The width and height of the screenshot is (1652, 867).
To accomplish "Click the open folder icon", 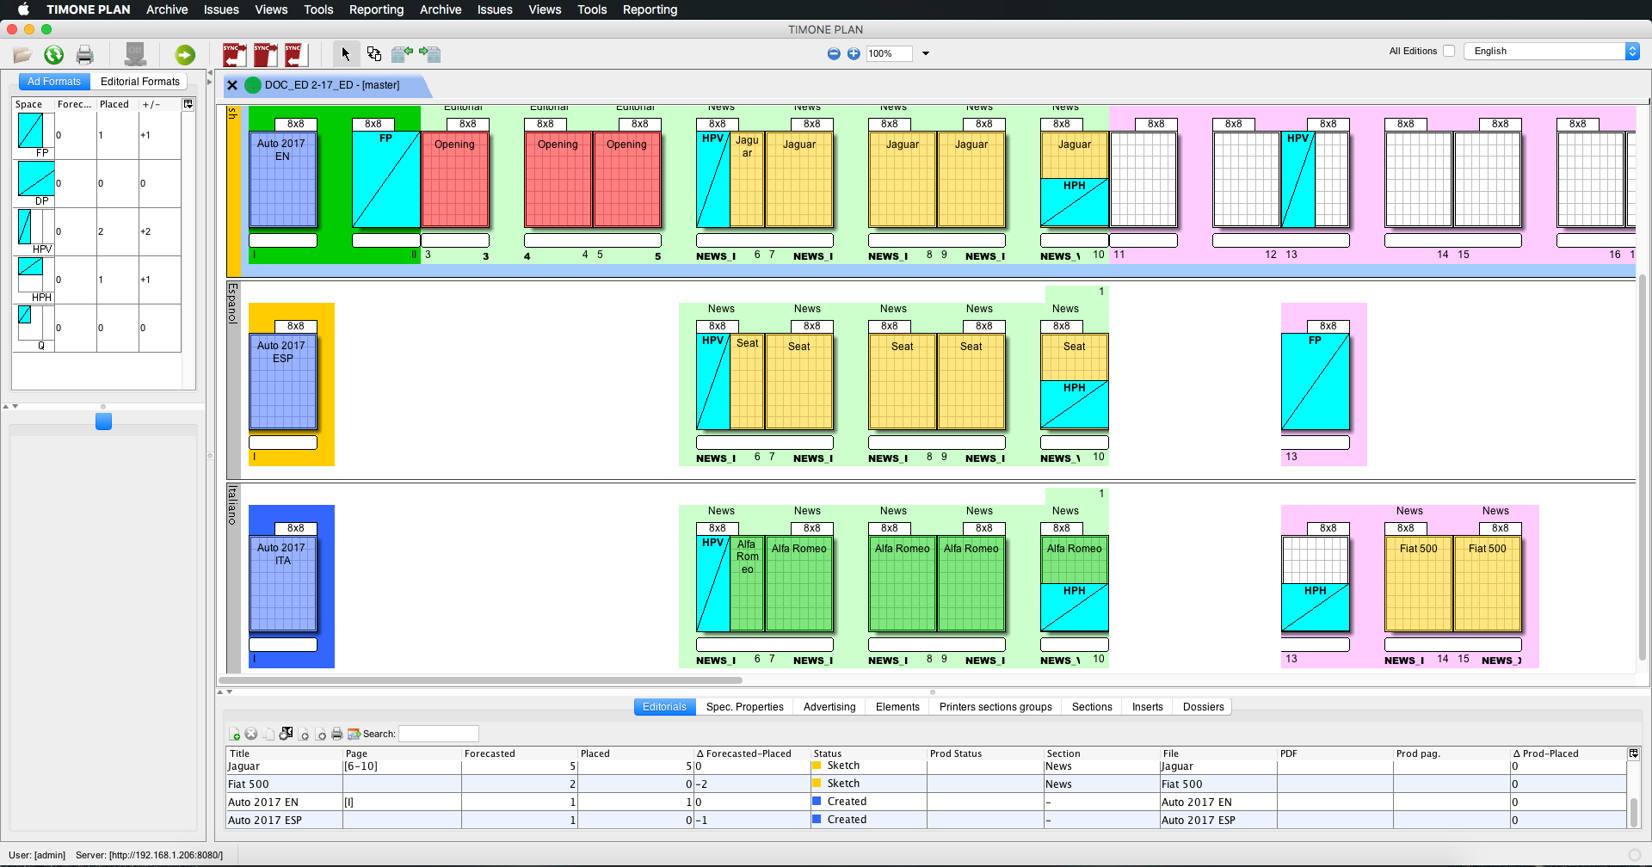I will coord(22,55).
